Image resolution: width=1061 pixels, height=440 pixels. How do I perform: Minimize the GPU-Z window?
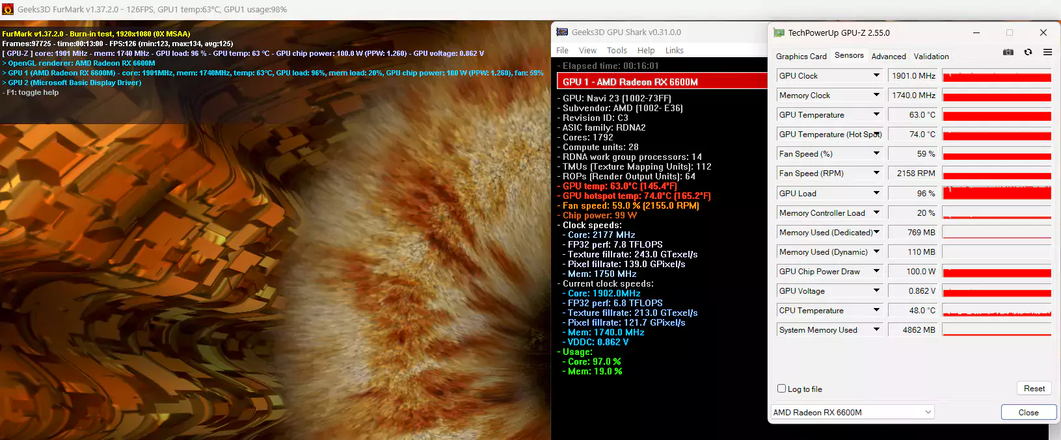[x=976, y=32]
